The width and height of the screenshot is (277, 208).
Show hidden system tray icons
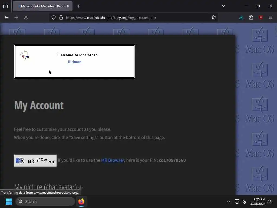tap(228, 201)
